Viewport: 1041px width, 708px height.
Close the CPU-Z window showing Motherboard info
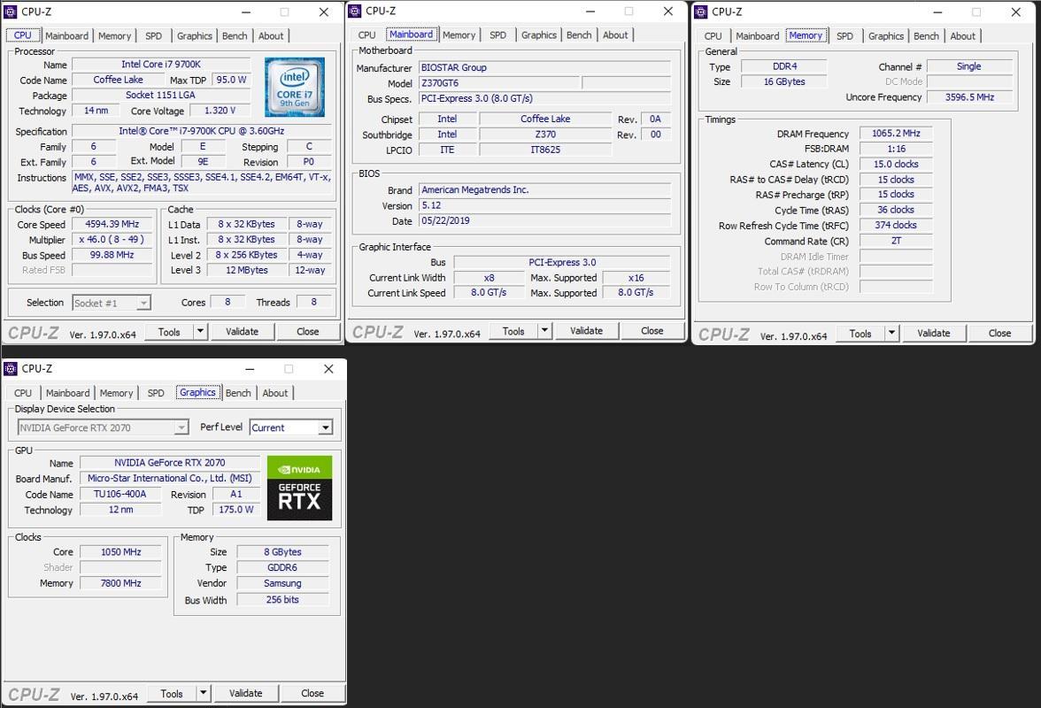pyautogui.click(x=667, y=11)
